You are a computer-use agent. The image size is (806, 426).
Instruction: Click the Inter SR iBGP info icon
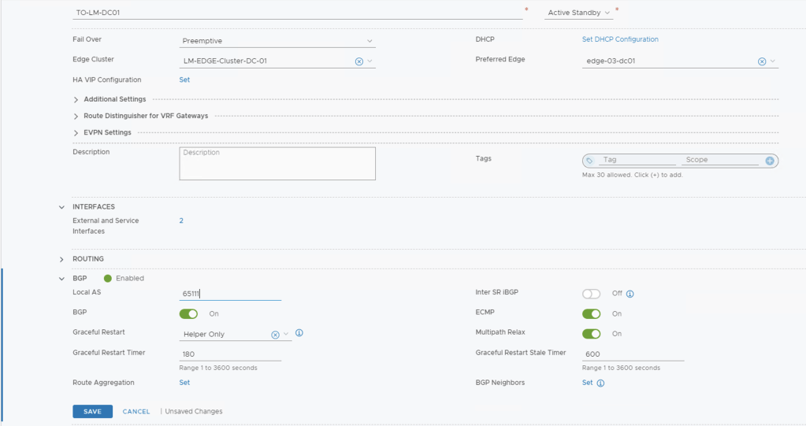(630, 294)
